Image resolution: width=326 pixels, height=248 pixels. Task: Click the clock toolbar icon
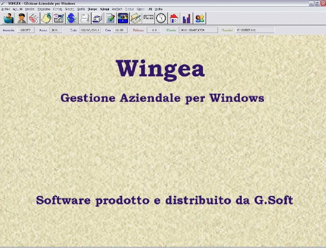click(161, 18)
